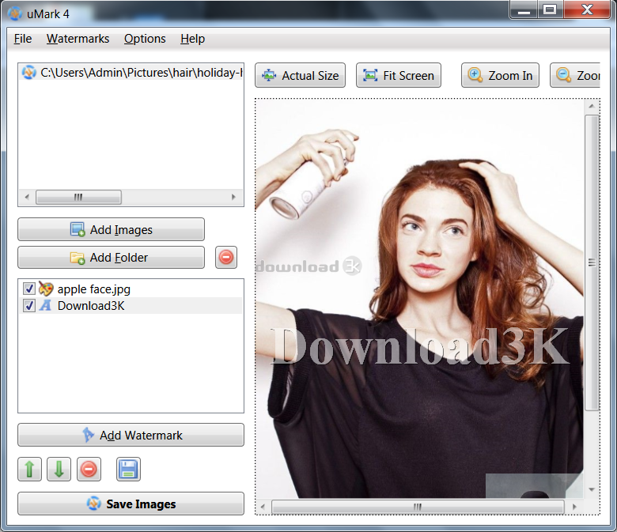Click image list scroll left arrow
617x532 pixels.
27,197
